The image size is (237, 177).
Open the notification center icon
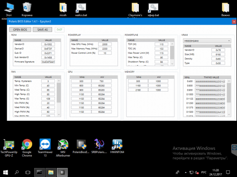pos(228,172)
